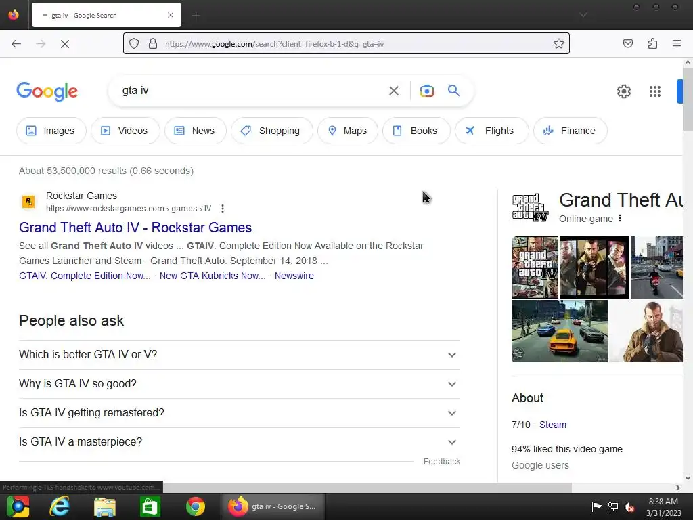The width and height of the screenshot is (693, 520).
Task: Click the horizontal scrollbar thumb
Action: click(367, 487)
